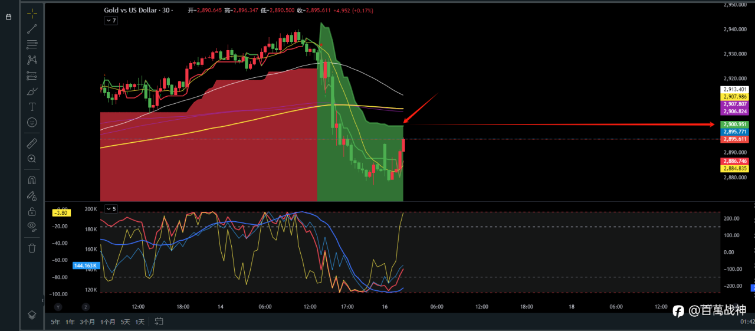Activate the ruler measure tool
Image resolution: width=755 pixels, height=331 pixels.
point(32,143)
